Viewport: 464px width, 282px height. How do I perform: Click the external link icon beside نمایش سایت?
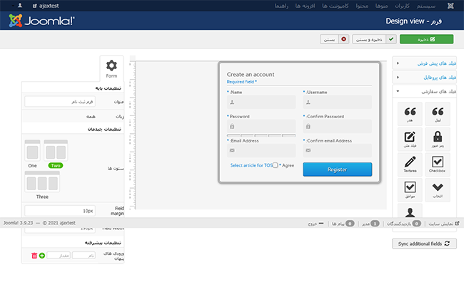[457, 223]
